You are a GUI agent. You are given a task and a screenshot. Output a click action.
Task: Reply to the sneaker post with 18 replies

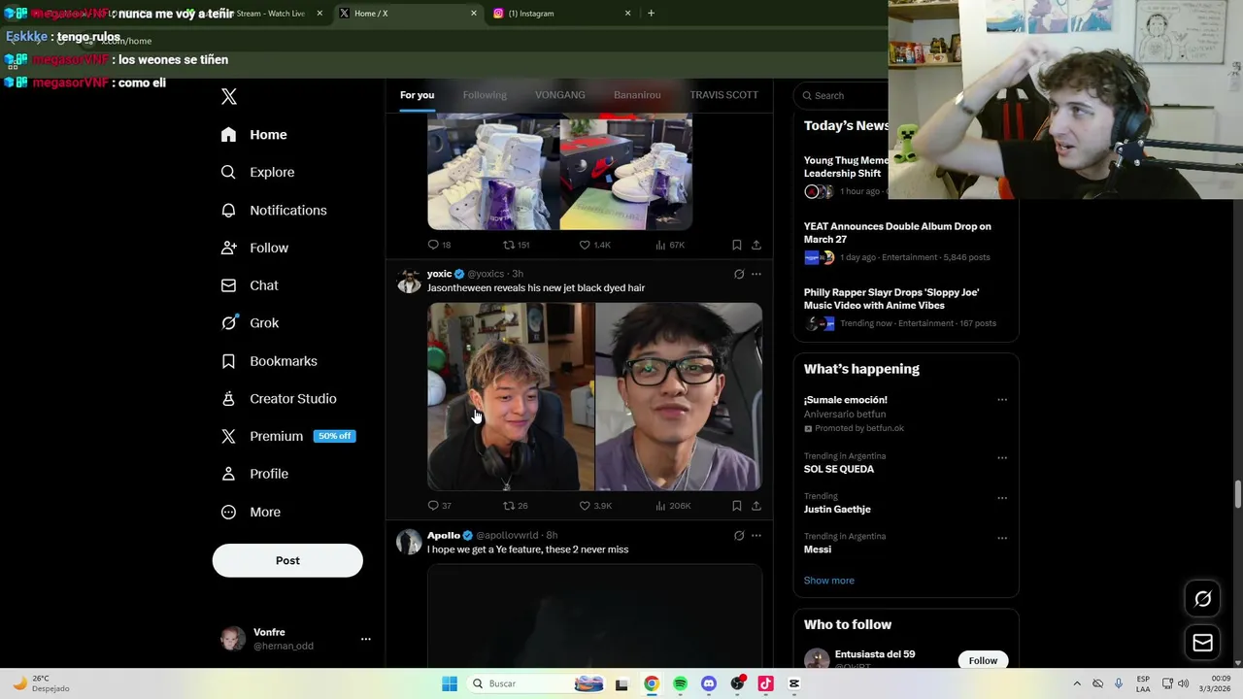point(439,245)
